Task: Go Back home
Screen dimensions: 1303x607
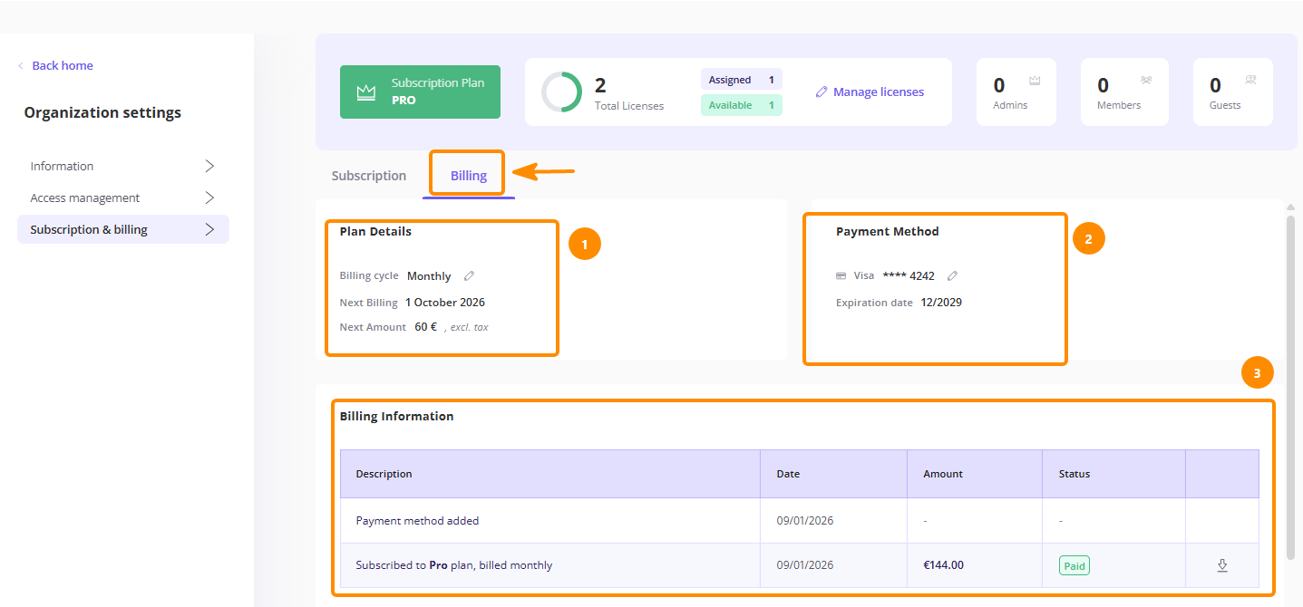Action: click(55, 65)
